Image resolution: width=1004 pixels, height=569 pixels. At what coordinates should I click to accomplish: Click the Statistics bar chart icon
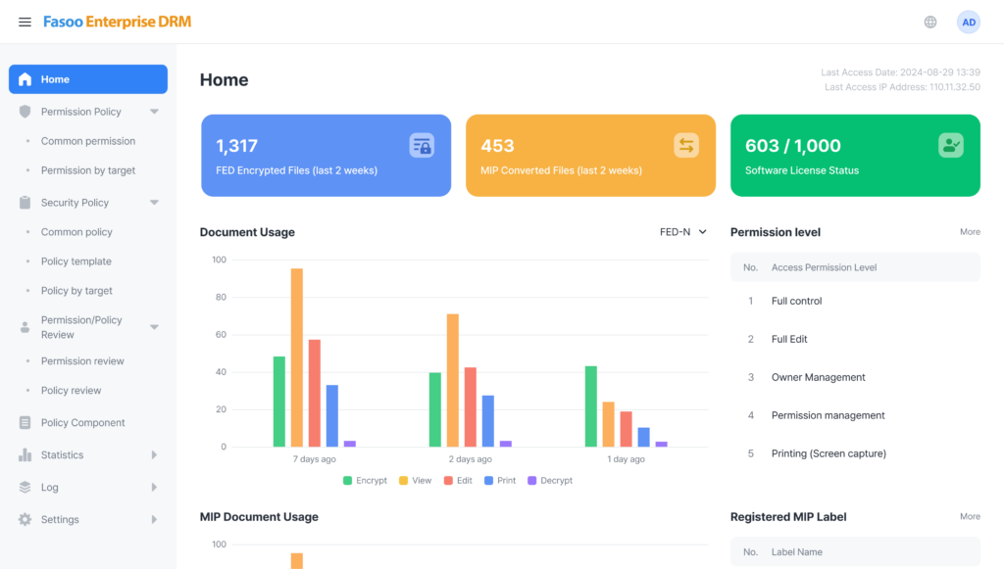point(25,455)
